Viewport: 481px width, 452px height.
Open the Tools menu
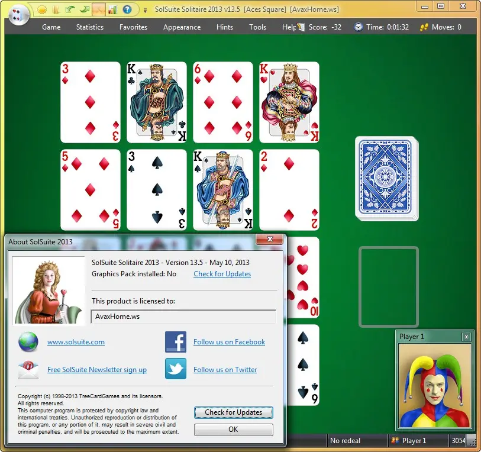258,27
